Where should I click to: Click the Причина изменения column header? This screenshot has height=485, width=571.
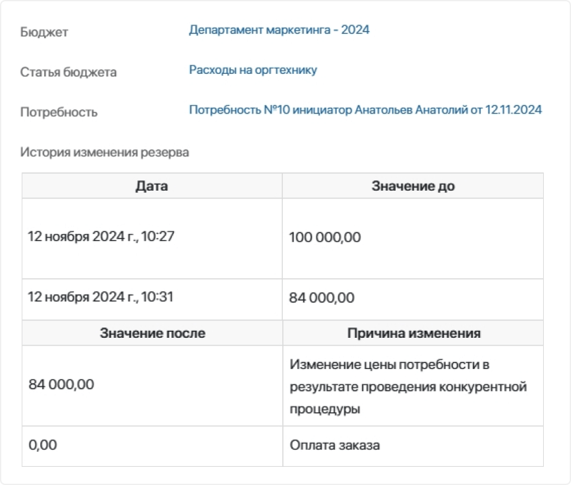(413, 333)
